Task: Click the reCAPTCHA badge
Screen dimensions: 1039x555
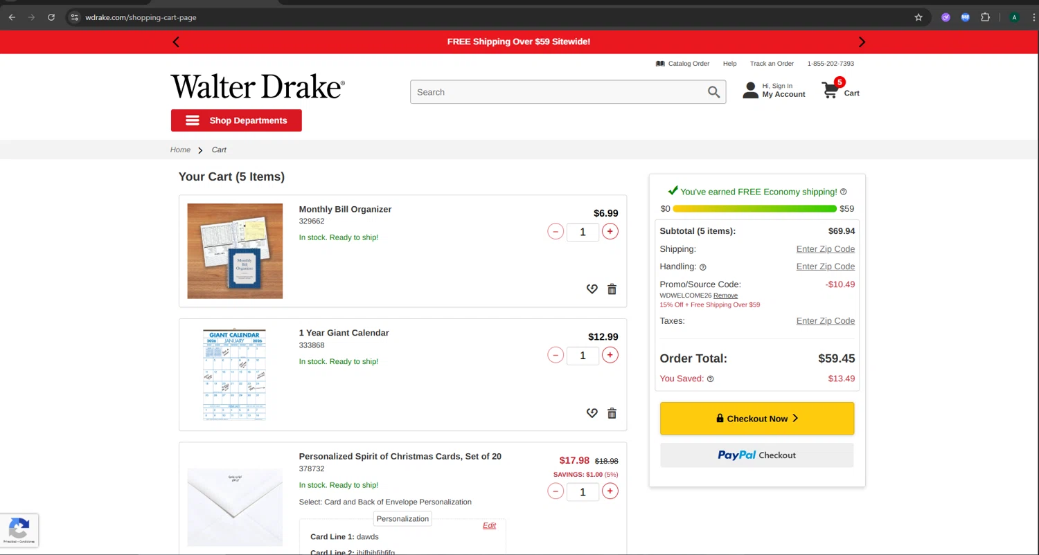Action: (x=19, y=530)
